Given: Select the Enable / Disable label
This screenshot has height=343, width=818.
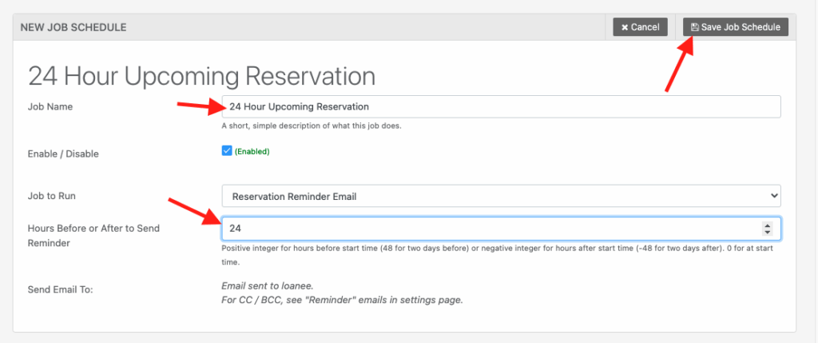Looking at the screenshot, I should click(63, 153).
